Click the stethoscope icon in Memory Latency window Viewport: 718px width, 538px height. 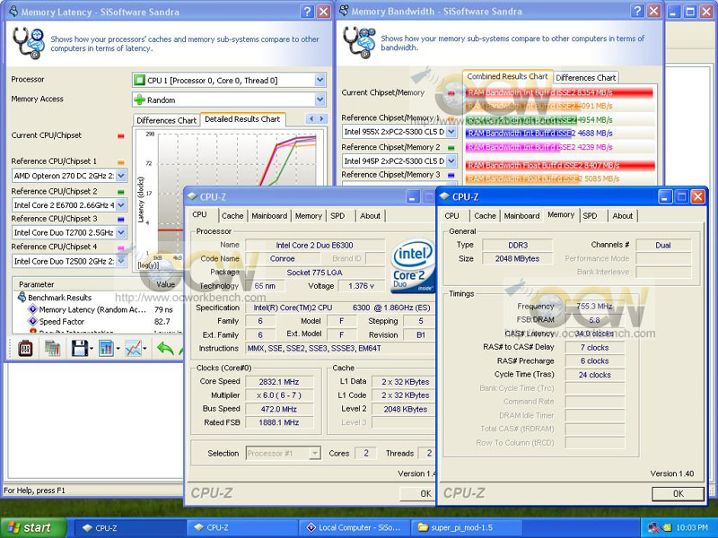pyautogui.click(x=29, y=43)
